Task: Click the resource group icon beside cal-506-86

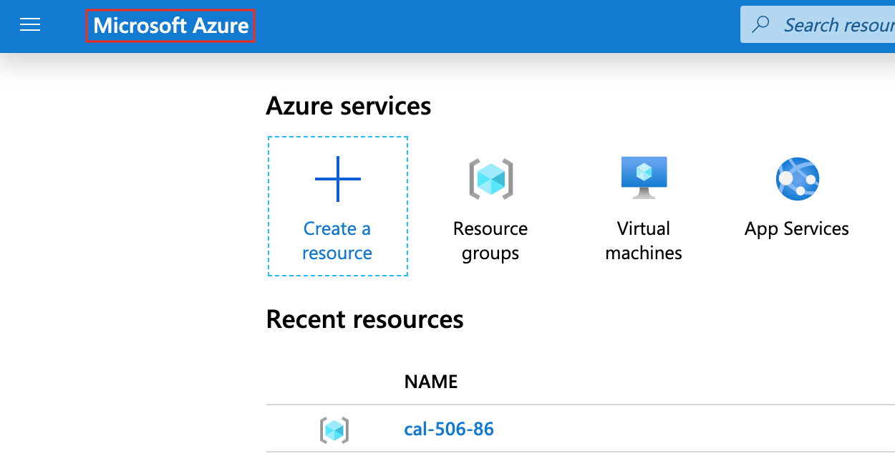Action: [334, 430]
